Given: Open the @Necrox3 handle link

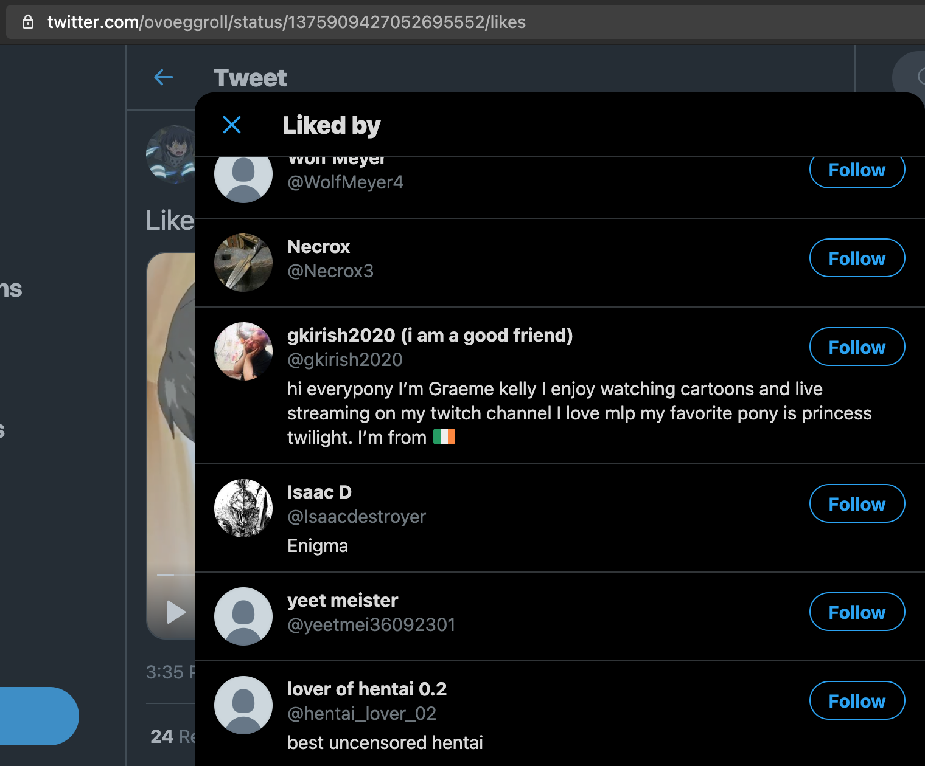Looking at the screenshot, I should click(x=330, y=271).
